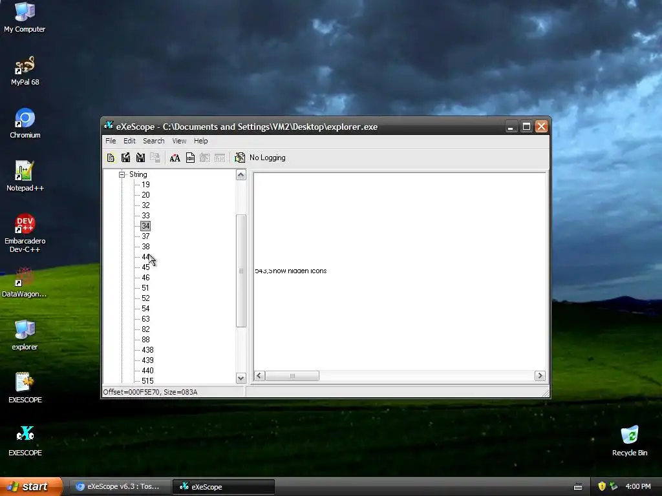The image size is (662, 496).
Task: Click the explorer desktop icon
Action: (x=25, y=336)
